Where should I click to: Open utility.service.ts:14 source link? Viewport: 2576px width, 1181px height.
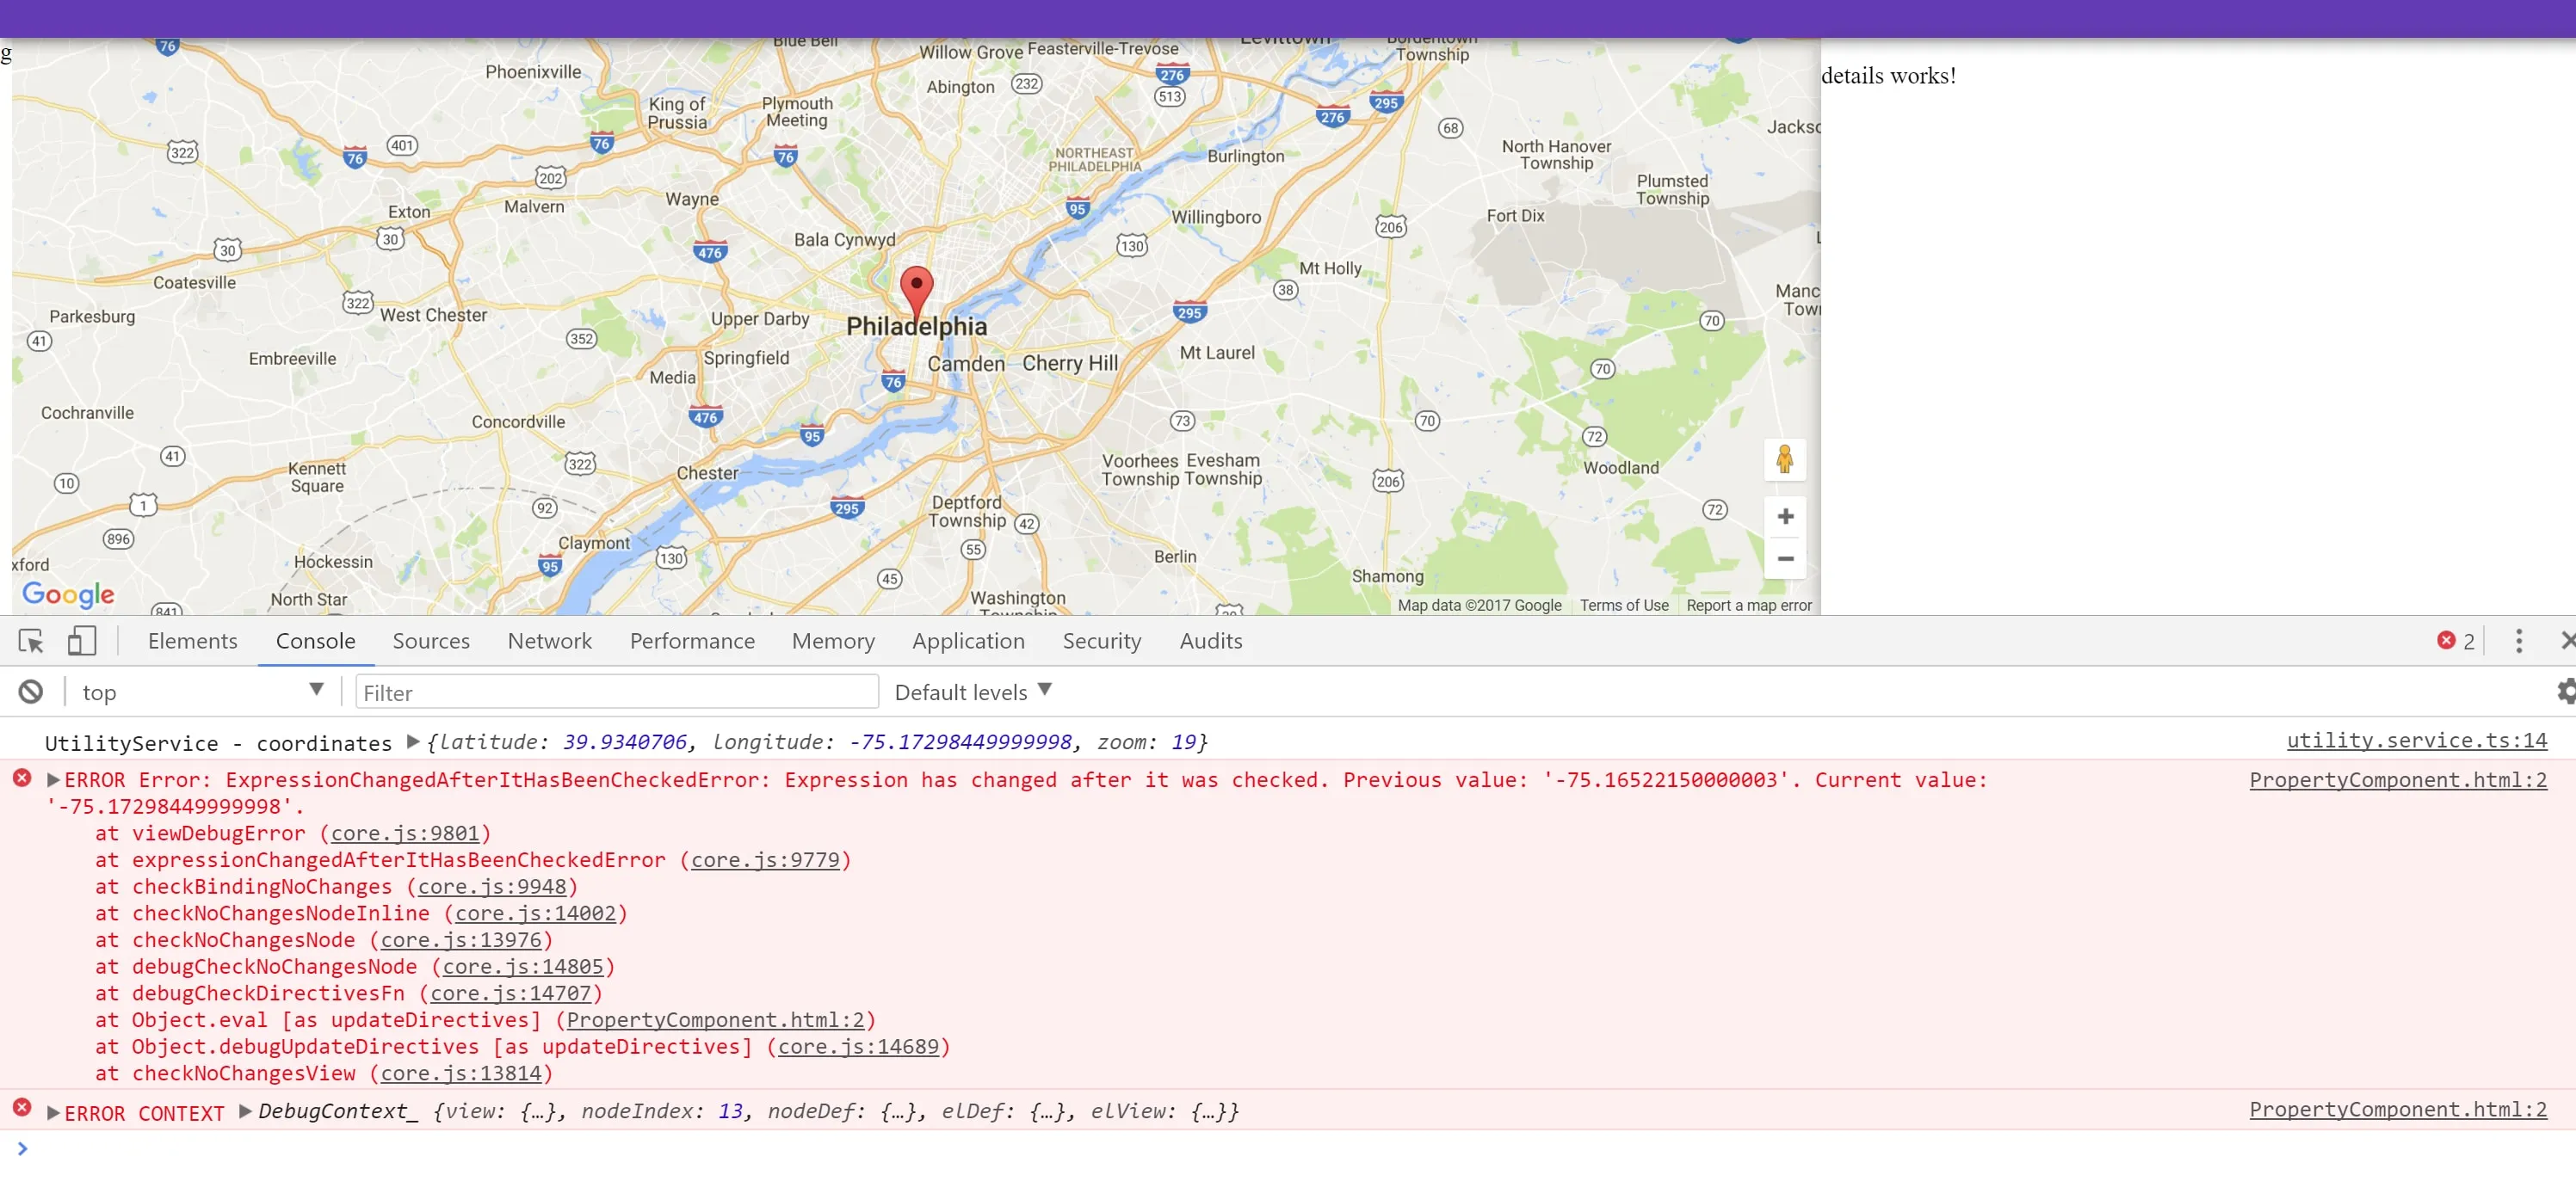point(2415,741)
